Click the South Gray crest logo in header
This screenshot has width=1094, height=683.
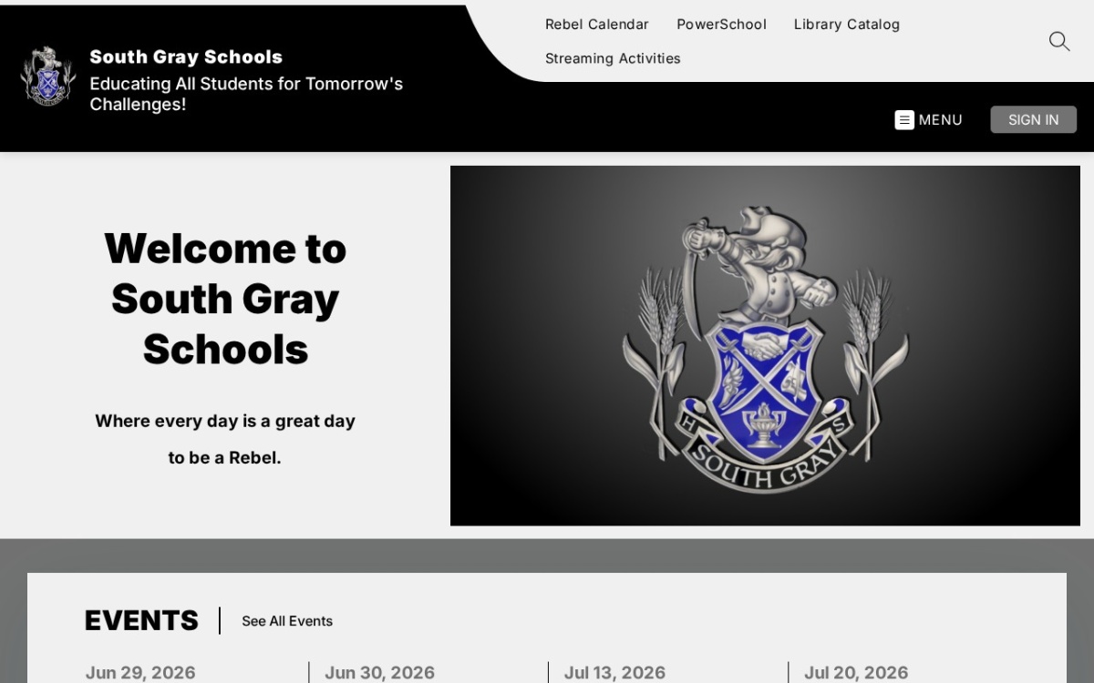click(x=48, y=76)
